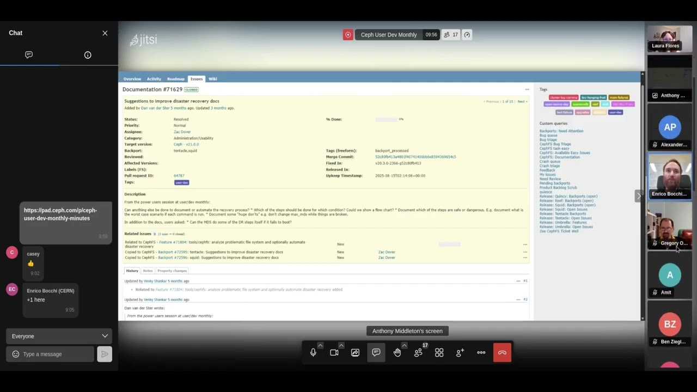This screenshot has height=392, width=697.
Task: Open Backports: Need Attention query
Action: pyautogui.click(x=561, y=131)
